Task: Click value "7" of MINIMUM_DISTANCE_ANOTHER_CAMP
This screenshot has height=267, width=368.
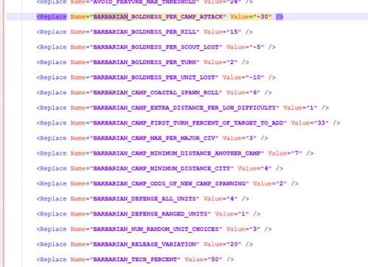Action: tap(296, 153)
